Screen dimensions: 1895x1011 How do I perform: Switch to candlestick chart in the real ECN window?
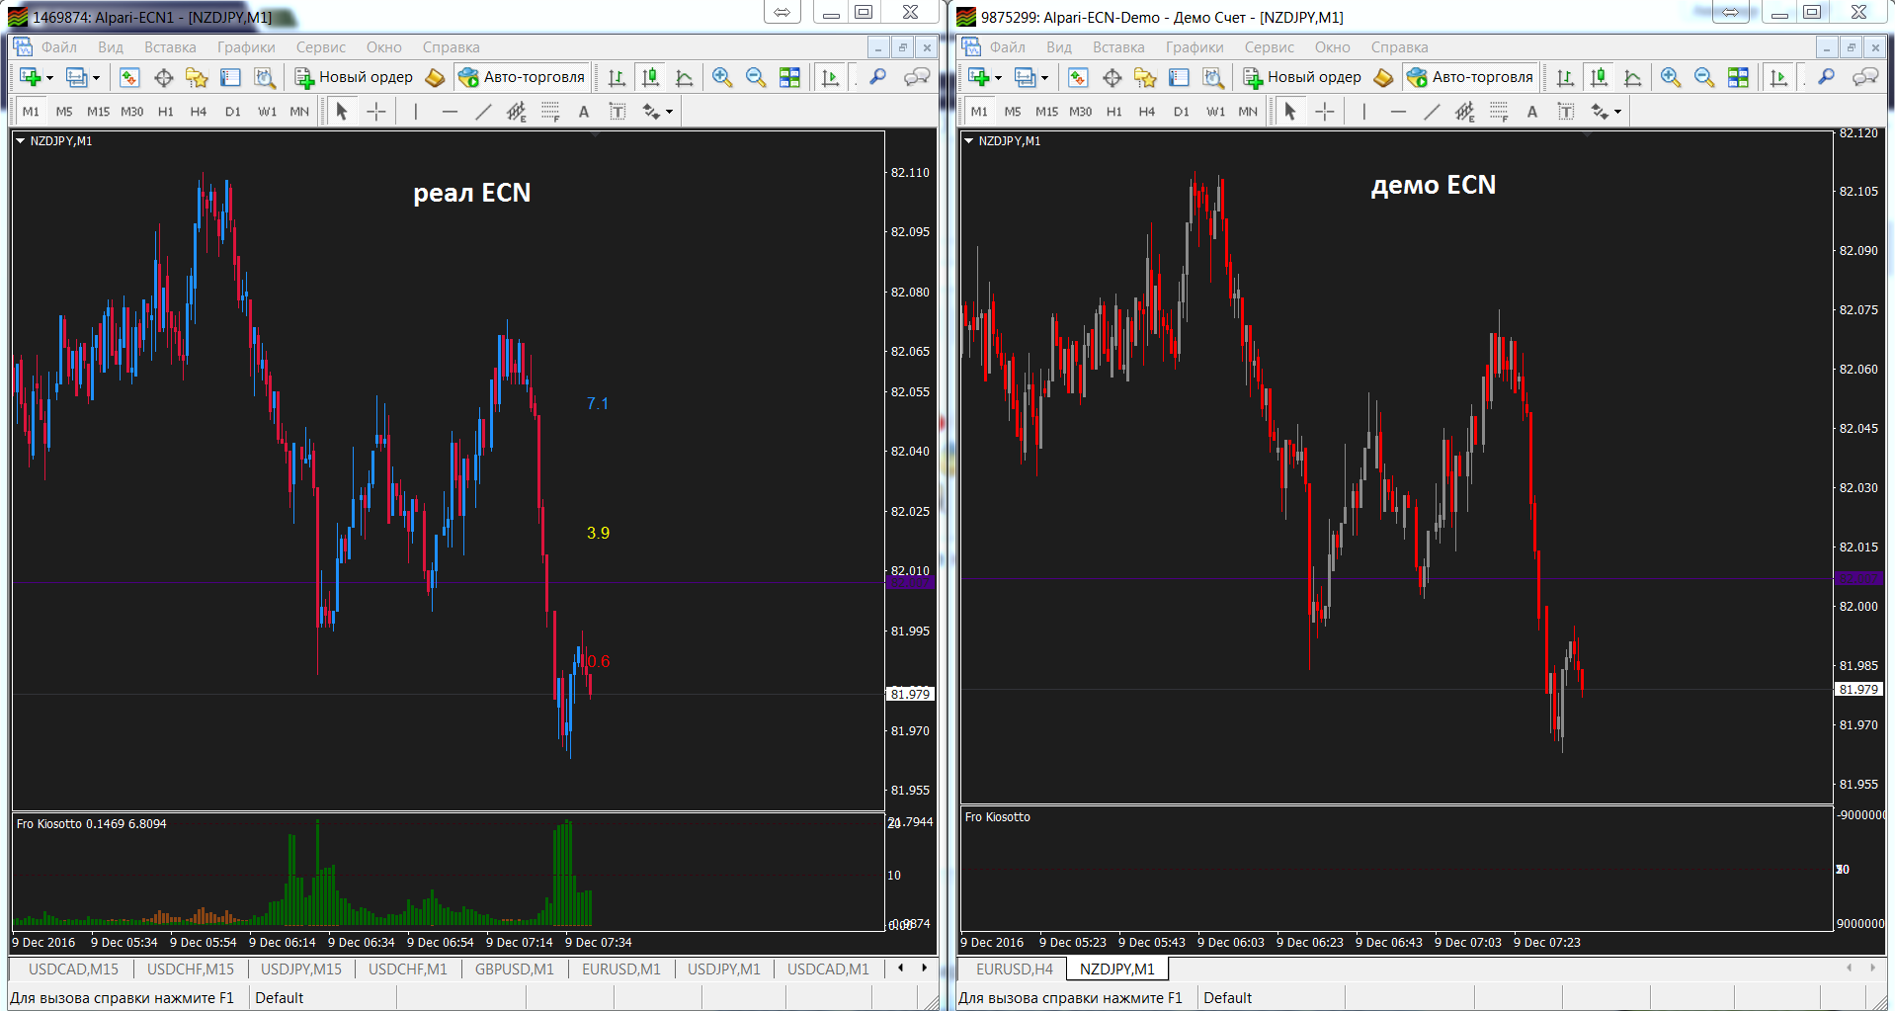650,77
